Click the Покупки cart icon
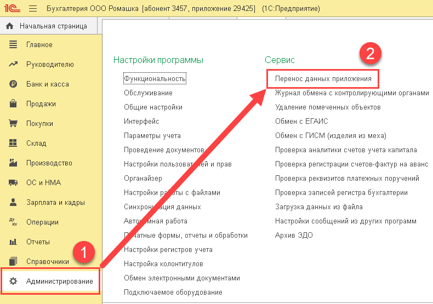Viewport: 433px width, 304px height. (x=13, y=123)
